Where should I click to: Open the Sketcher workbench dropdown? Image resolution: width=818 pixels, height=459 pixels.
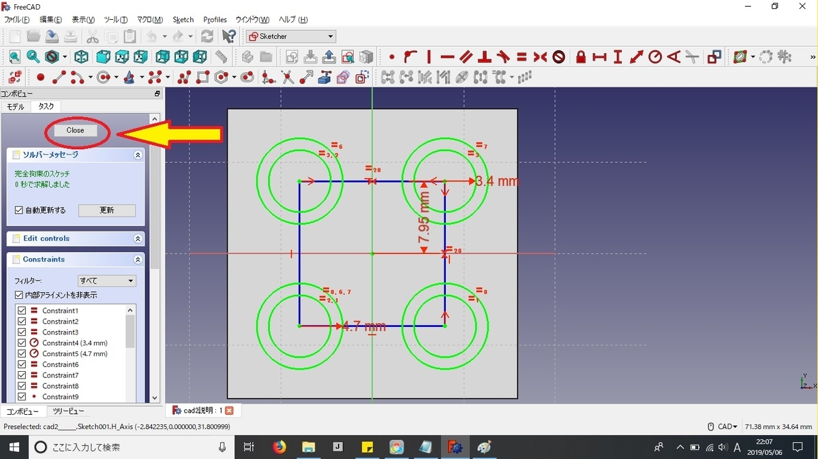(x=291, y=36)
